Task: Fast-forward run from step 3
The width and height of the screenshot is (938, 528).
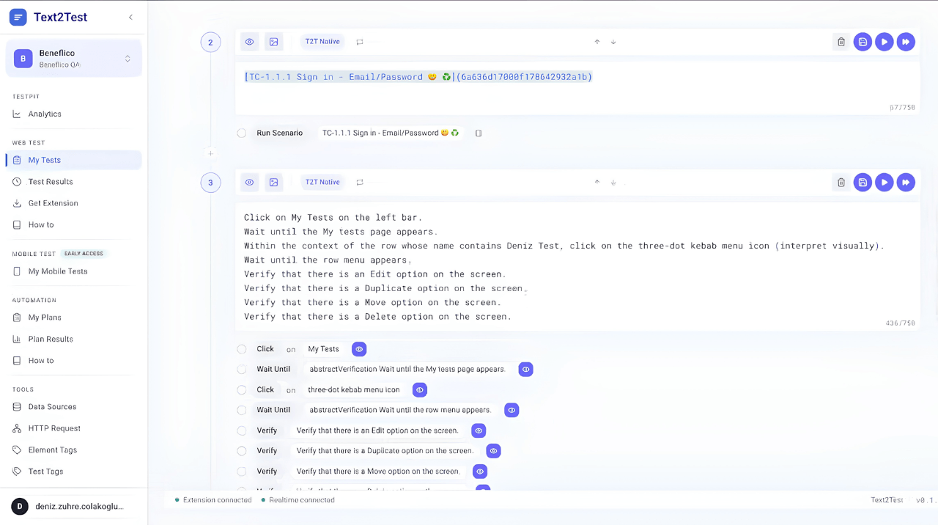Action: pos(906,182)
